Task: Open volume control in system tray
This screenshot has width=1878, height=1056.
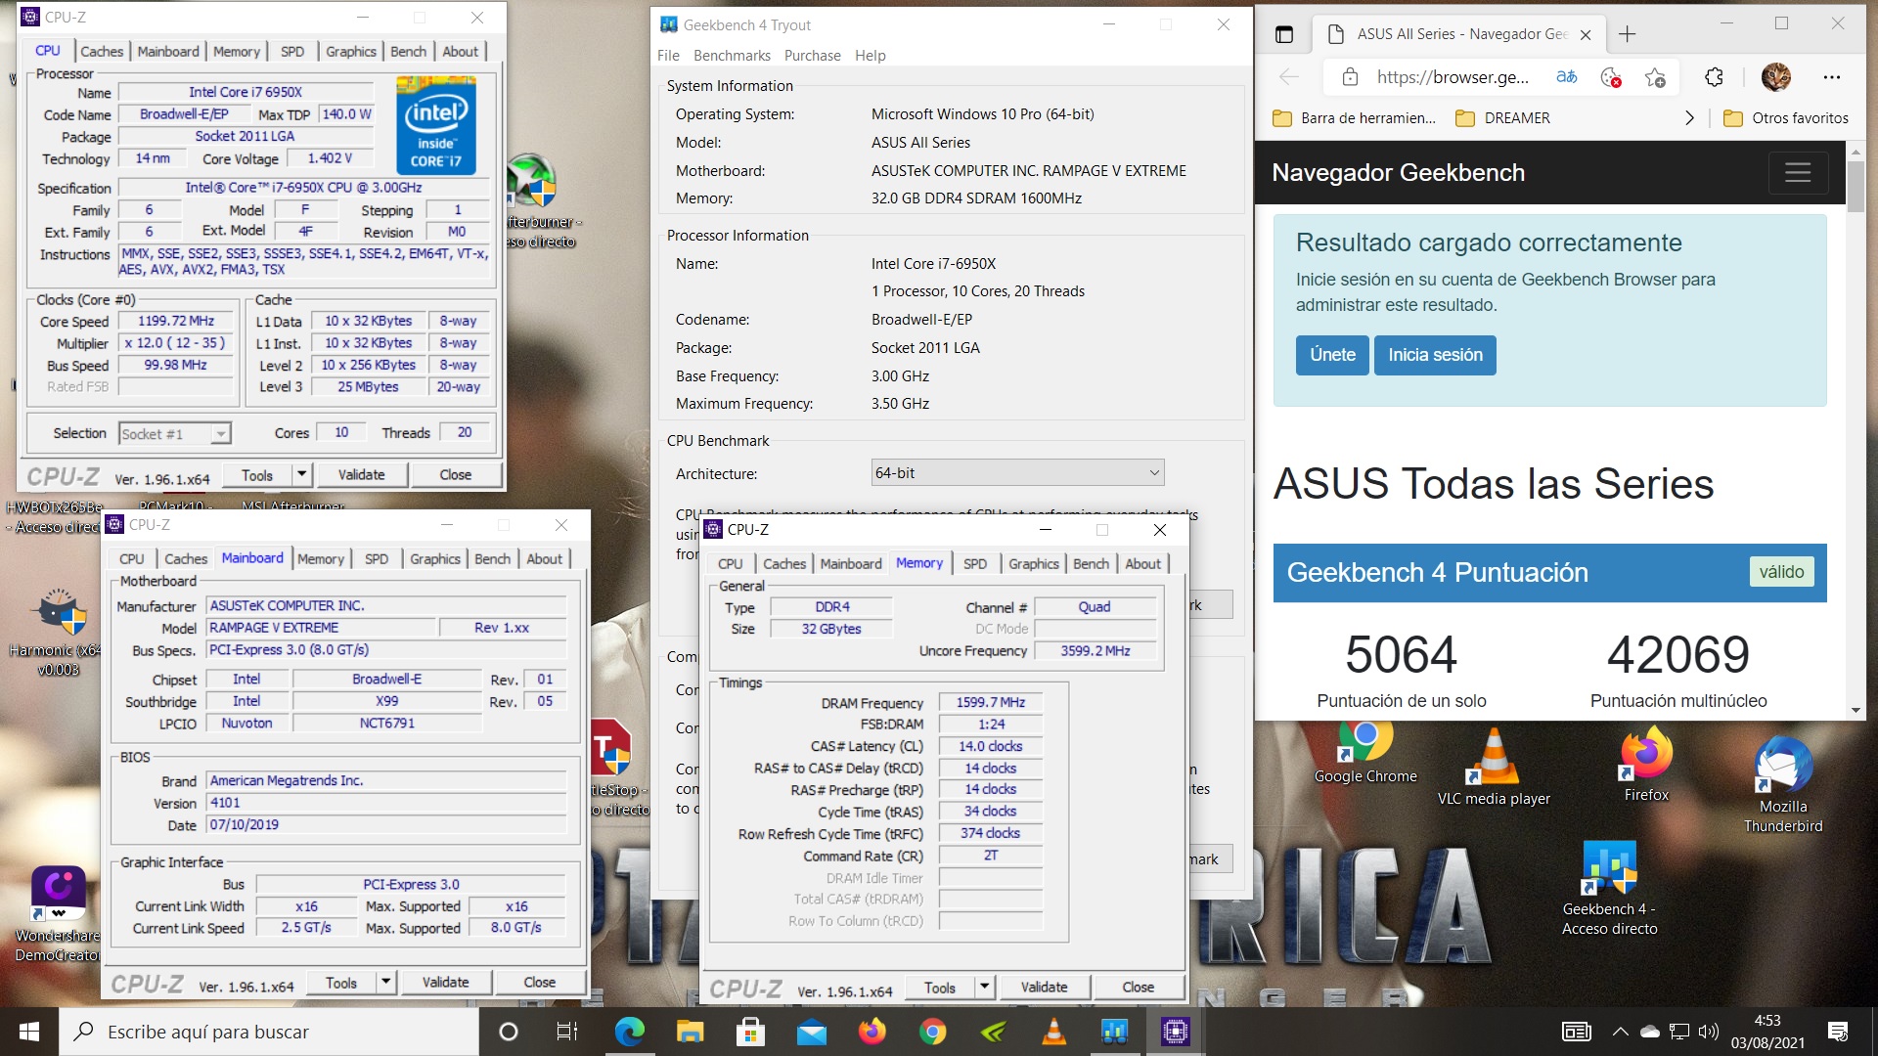Action: 1709,1032
